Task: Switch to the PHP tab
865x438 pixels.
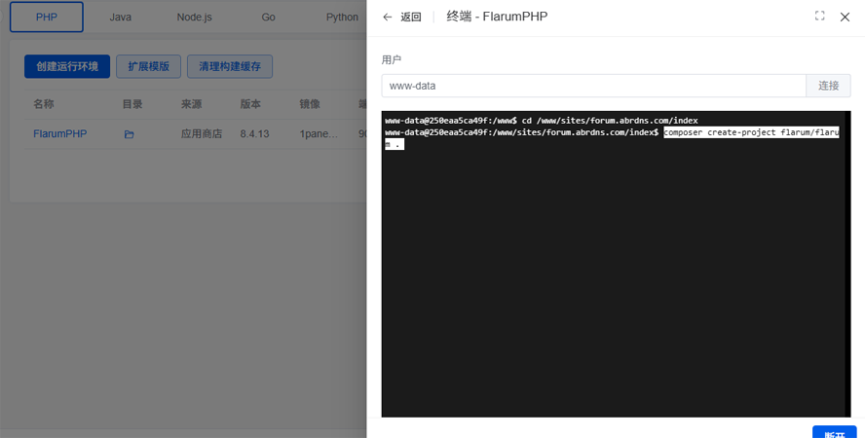Action: [x=47, y=18]
